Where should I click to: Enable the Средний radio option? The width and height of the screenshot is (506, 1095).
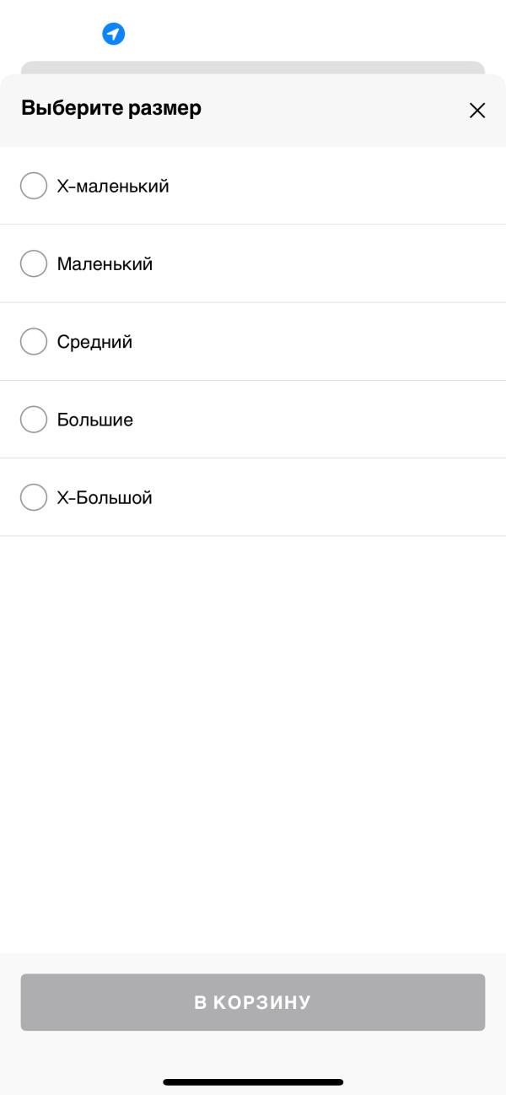[34, 342]
